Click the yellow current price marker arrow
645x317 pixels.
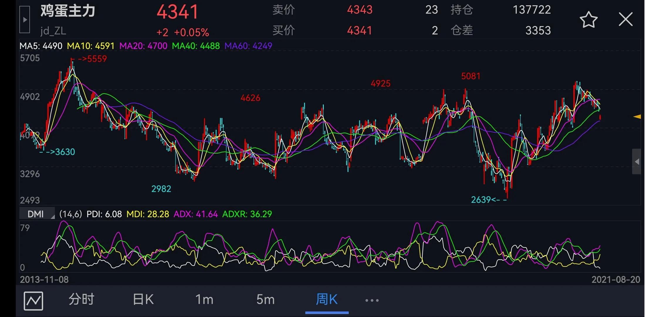(x=637, y=117)
